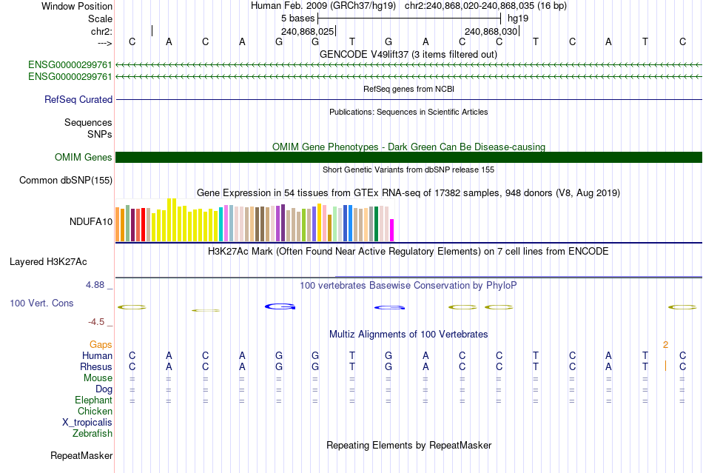The height and width of the screenshot is (473, 703).
Task: Click the -4.5 PhyloP lower scale value
Action: pyautogui.click(x=96, y=322)
